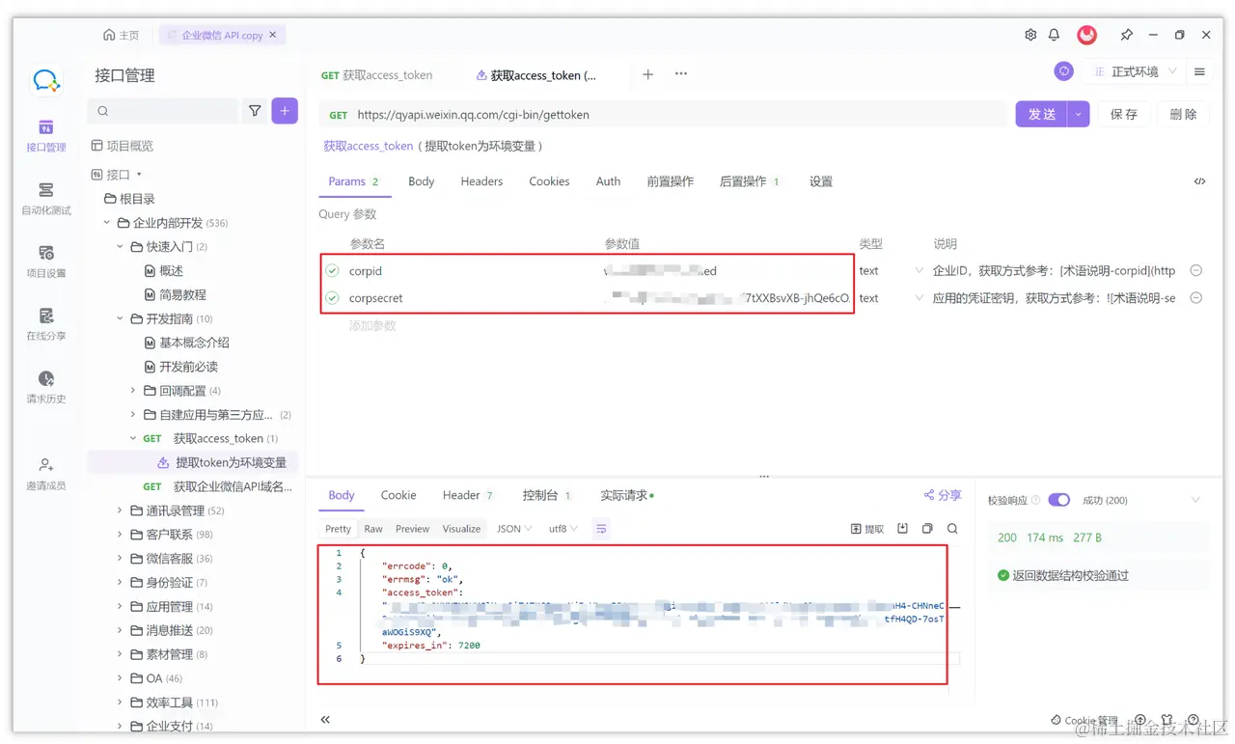Open 邀请成员 in the left sidebar
1235x744 pixels.
click(x=45, y=474)
